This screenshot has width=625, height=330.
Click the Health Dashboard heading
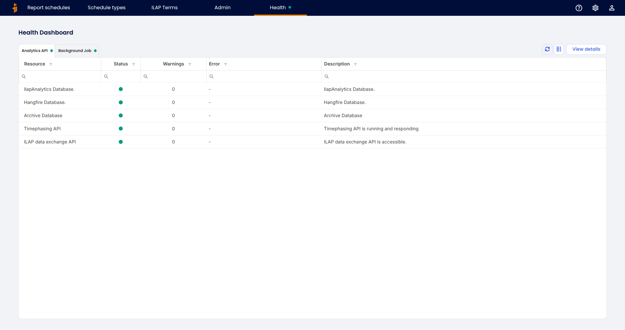46,33
